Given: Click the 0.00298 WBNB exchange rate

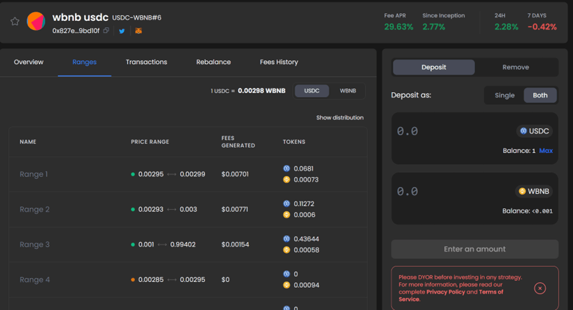Looking at the screenshot, I should click(x=262, y=91).
